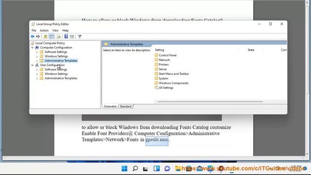Image resolution: width=311 pixels, height=175 pixels.
Task: Click the horizontal scrollbar in the settings pane
Action: [x=210, y=102]
